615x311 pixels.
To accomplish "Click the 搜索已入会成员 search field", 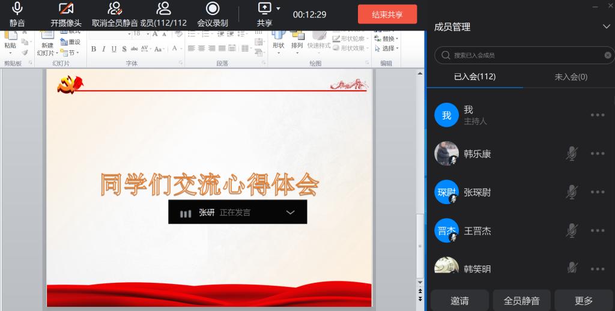I will click(523, 55).
